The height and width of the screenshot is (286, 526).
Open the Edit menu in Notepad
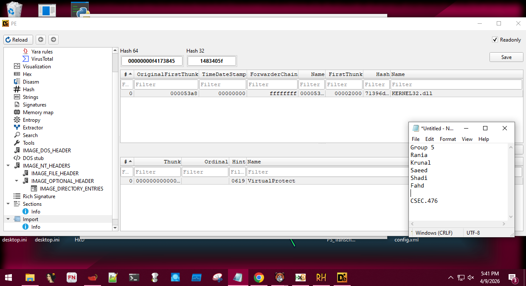coord(430,139)
